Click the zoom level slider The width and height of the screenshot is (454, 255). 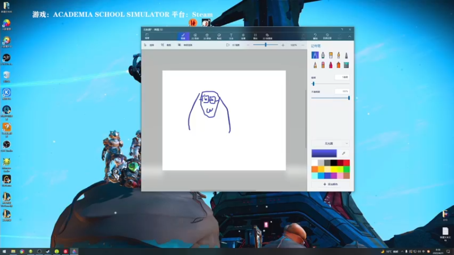coord(266,45)
